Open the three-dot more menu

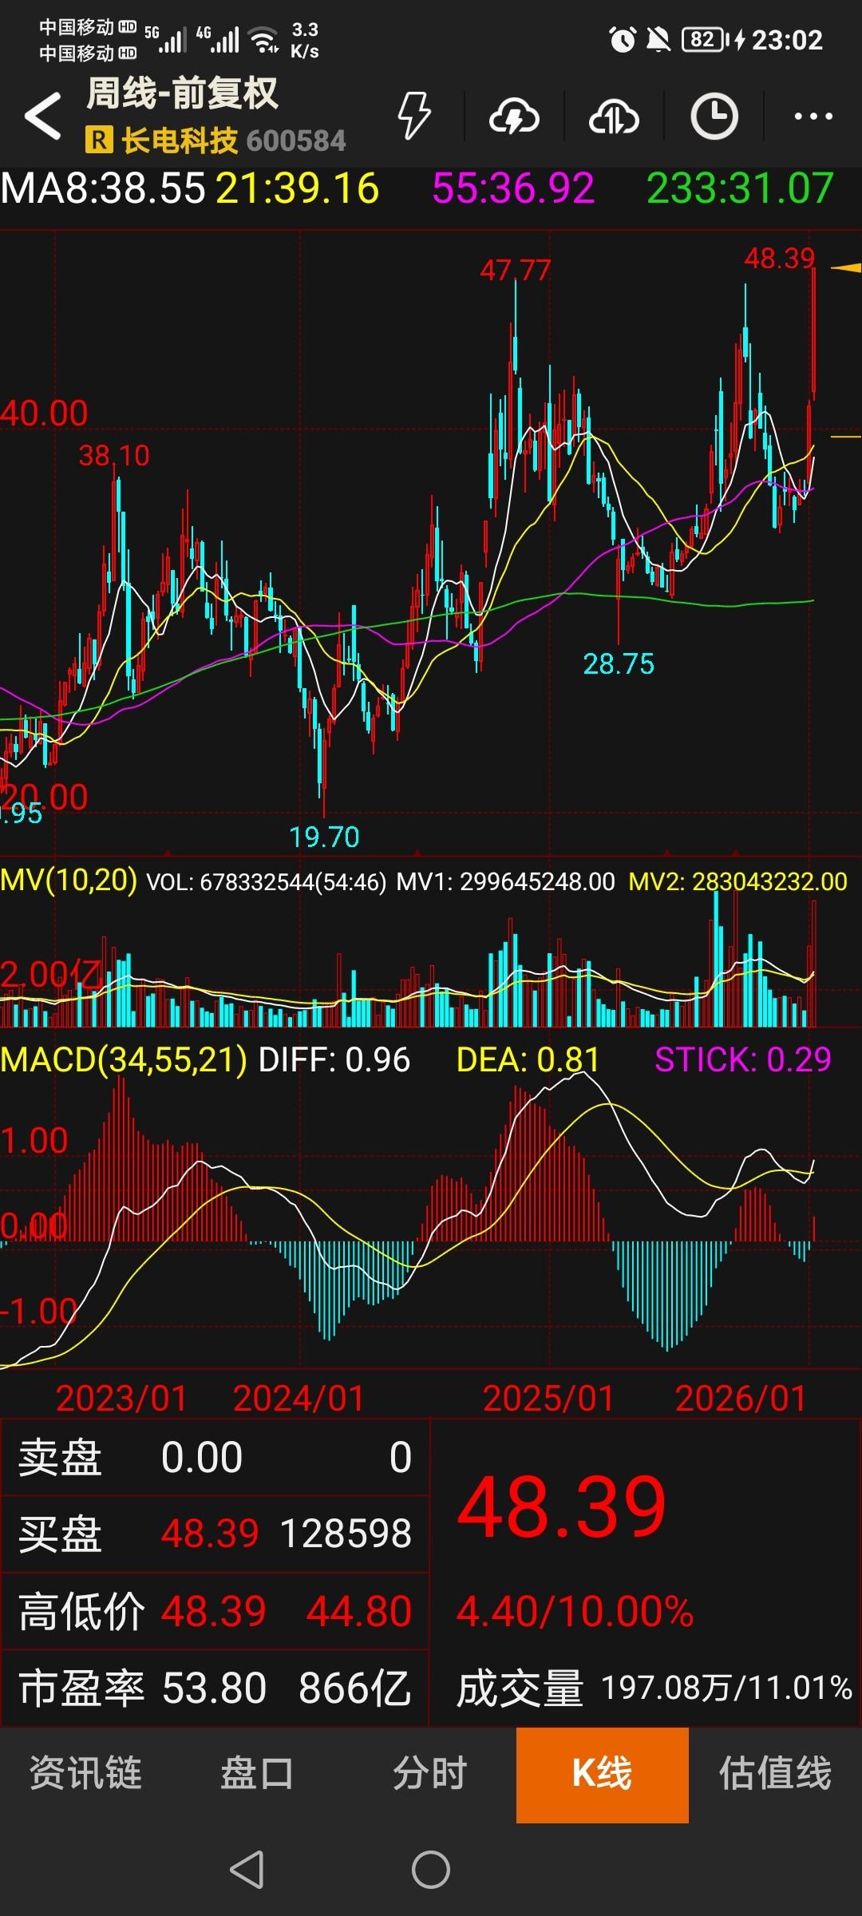tap(813, 117)
